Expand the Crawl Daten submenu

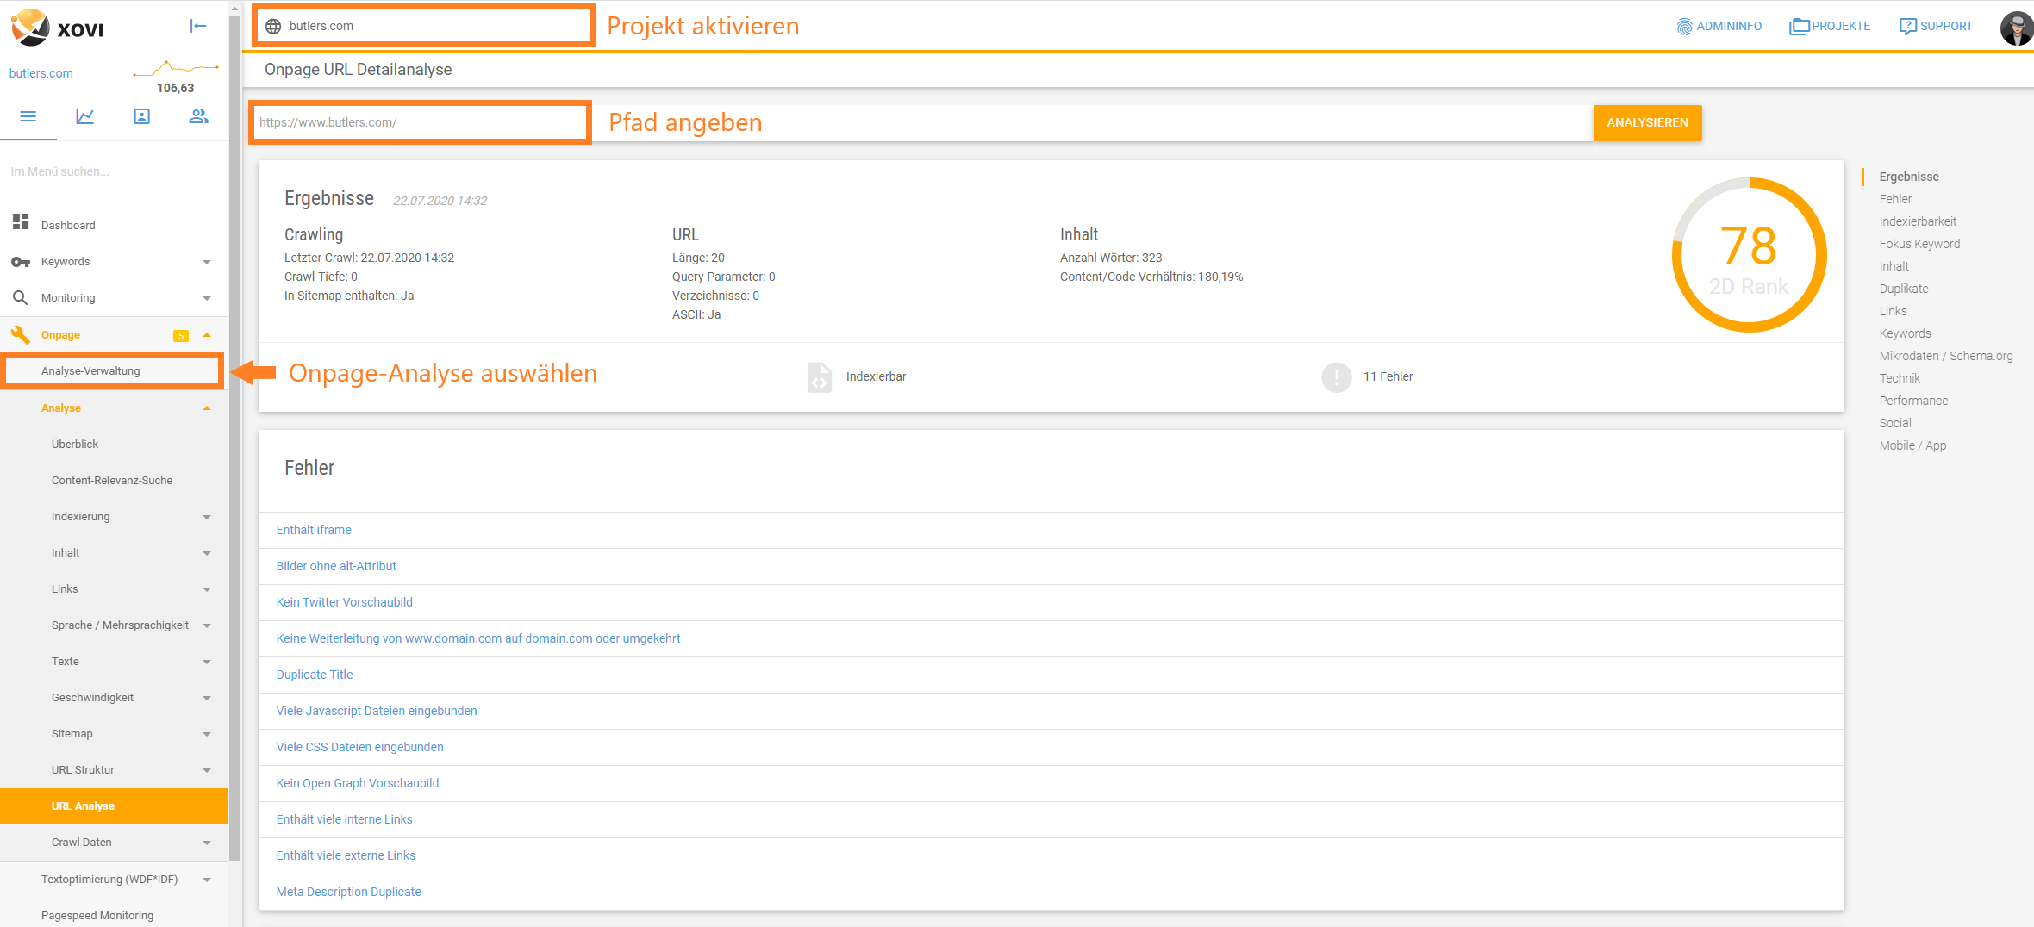click(x=207, y=843)
